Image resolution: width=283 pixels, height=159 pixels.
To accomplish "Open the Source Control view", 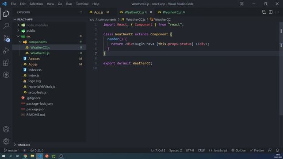I will (x=6, y=38).
